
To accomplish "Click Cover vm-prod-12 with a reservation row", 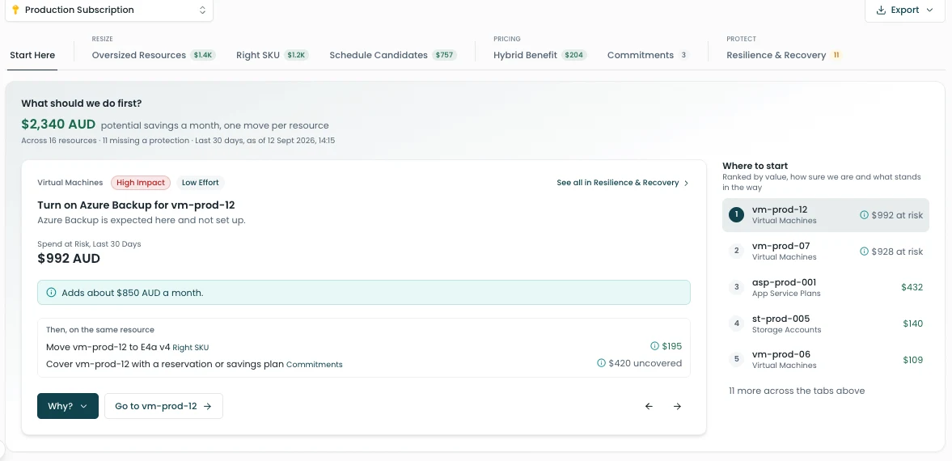I will click(x=364, y=364).
